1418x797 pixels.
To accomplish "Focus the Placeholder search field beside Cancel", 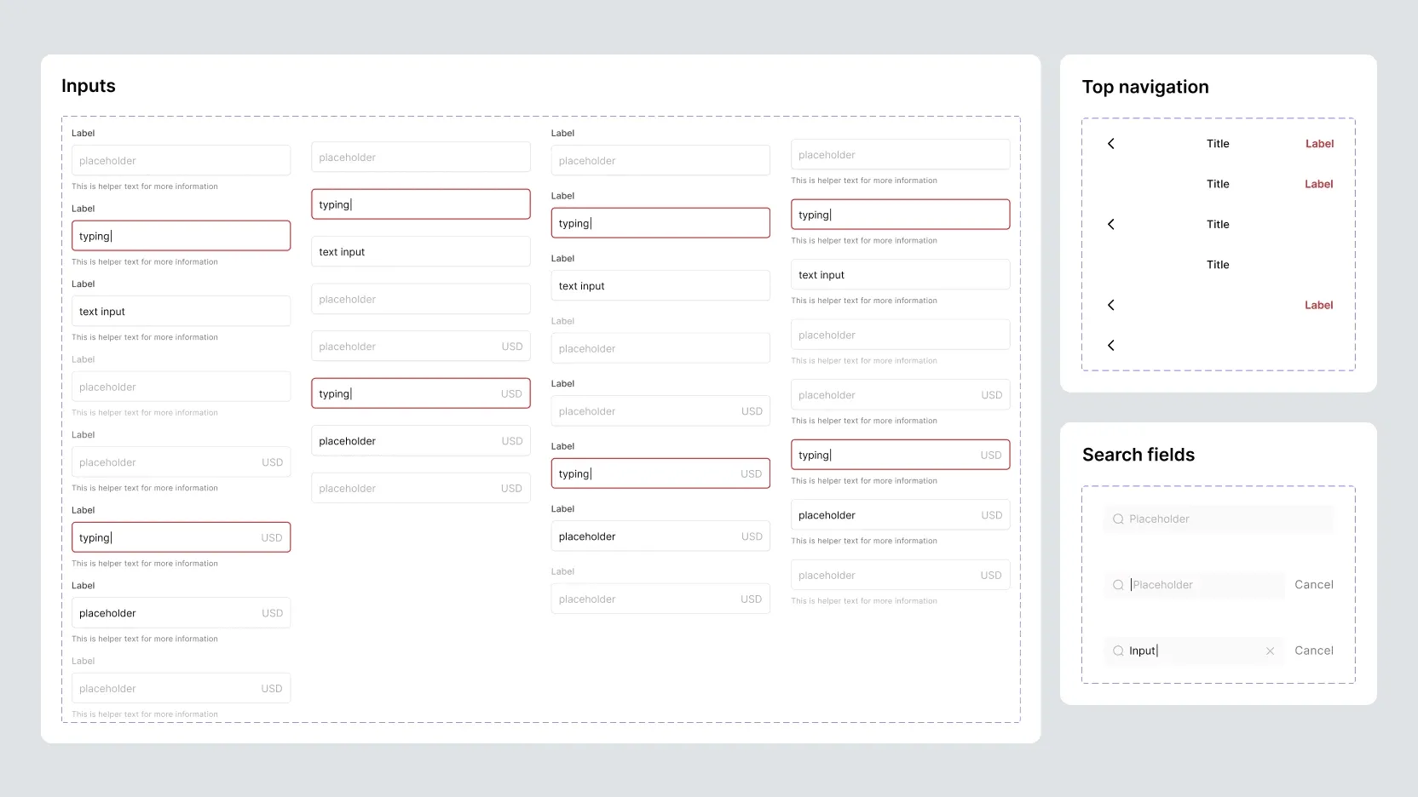I will 1194,585.
